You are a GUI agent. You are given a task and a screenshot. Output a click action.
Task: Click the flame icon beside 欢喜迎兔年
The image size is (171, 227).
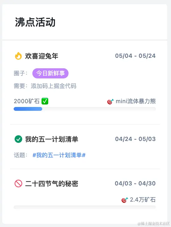point(18,56)
